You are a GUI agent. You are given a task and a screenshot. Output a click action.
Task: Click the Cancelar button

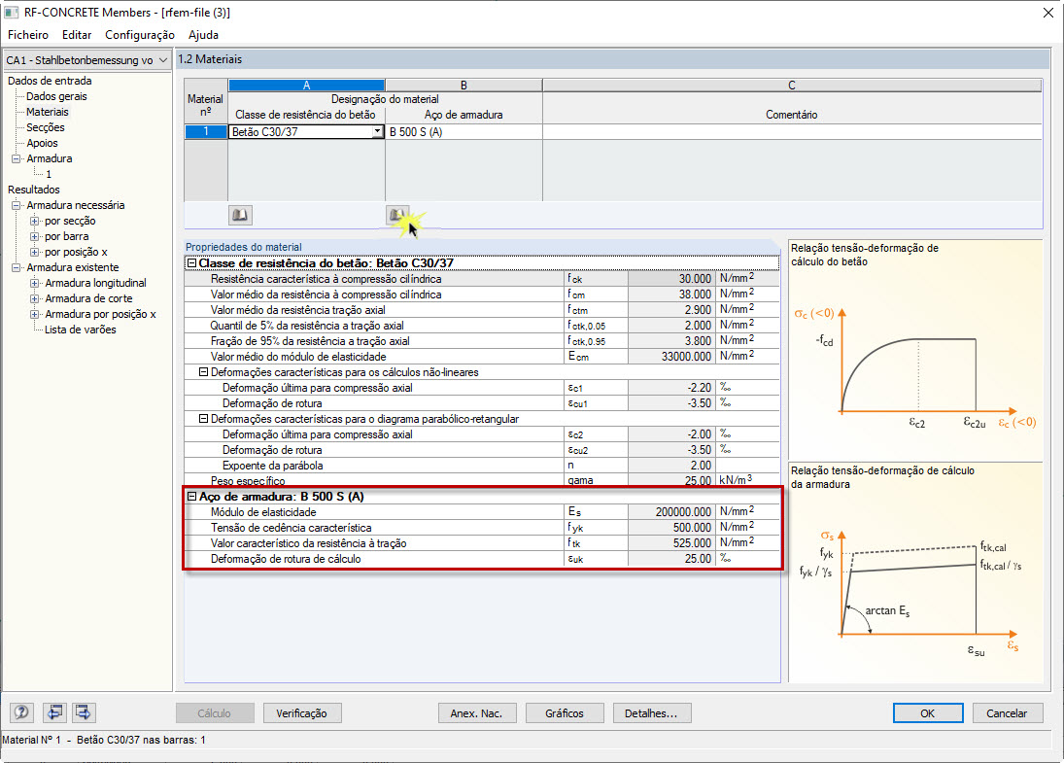tap(1007, 712)
